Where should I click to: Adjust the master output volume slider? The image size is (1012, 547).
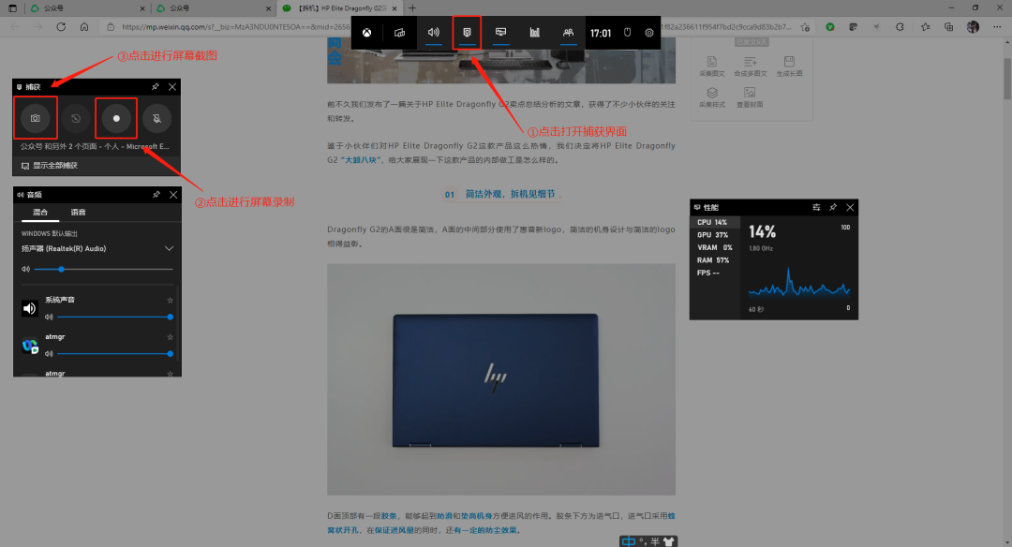coord(103,269)
